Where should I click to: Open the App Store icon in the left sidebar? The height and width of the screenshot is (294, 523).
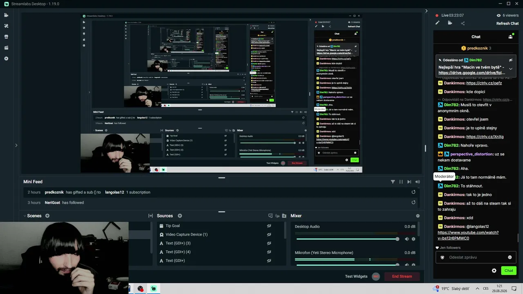pos(6,36)
